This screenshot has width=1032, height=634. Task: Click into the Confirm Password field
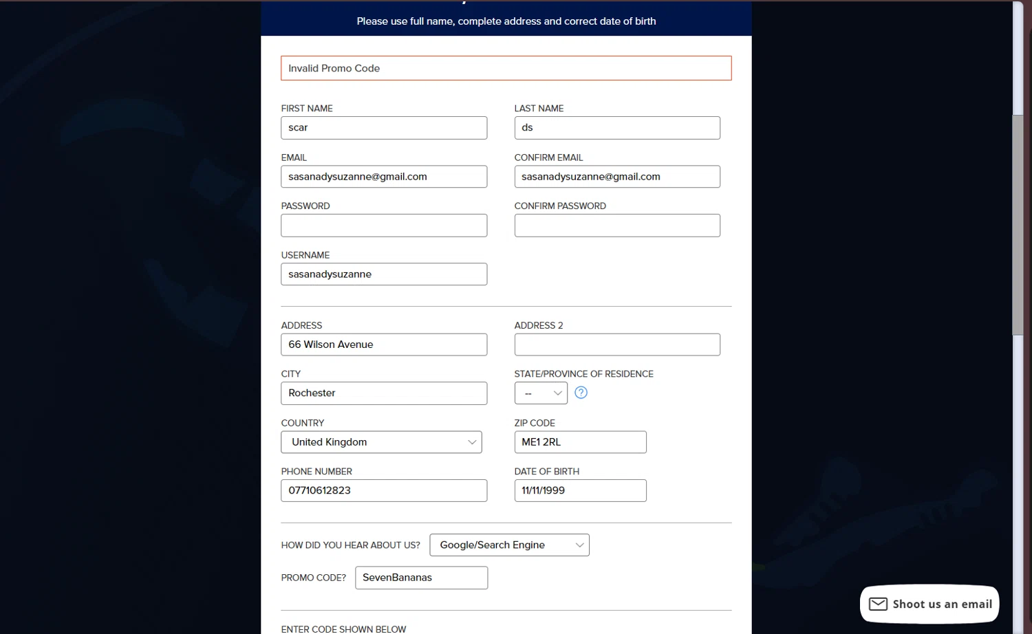click(x=617, y=226)
